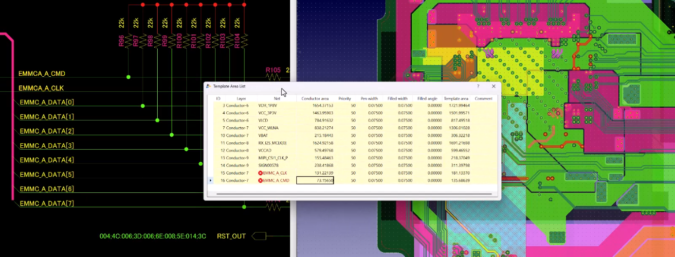Click the EMMC_A_DATA[2] net label in schematic
Viewport: 675px width, 257px height.
pyautogui.click(x=47, y=131)
